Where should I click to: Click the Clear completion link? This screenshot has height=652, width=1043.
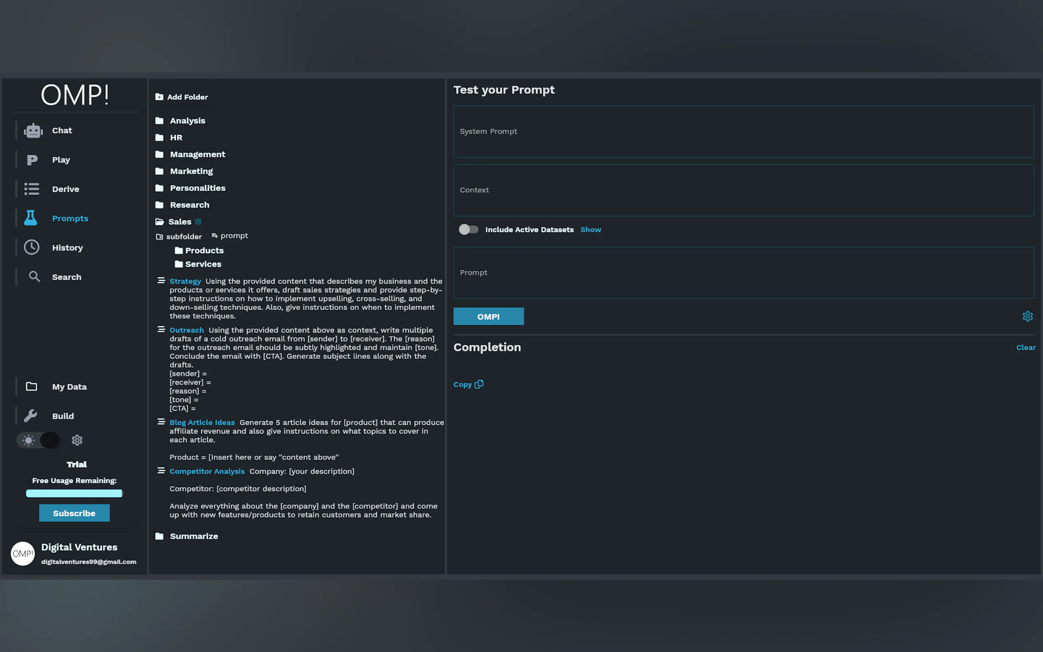pos(1025,348)
